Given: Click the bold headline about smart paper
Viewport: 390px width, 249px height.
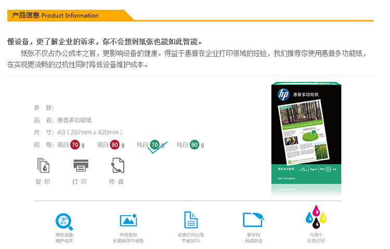Looking at the screenshot, I should 105,42.
